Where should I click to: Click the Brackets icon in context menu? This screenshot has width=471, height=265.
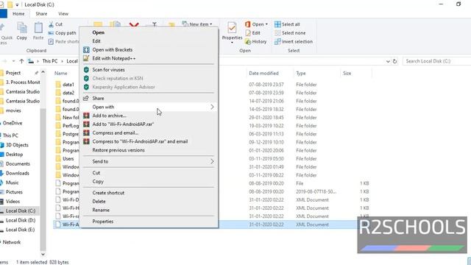click(86, 50)
